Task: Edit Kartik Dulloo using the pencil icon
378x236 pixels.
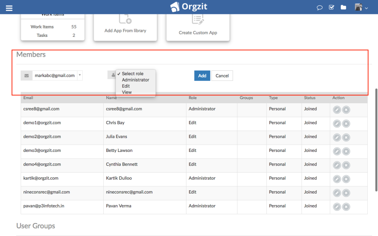Action: (x=337, y=179)
